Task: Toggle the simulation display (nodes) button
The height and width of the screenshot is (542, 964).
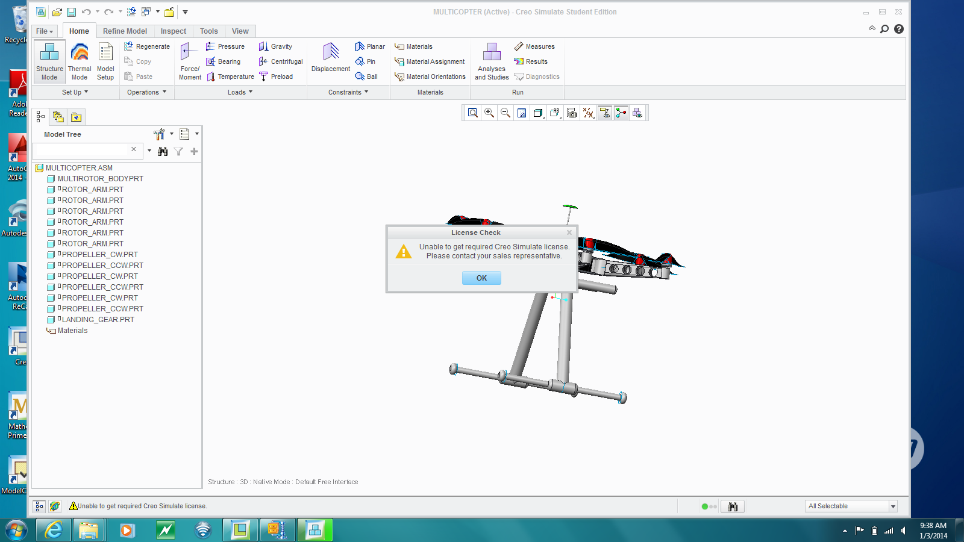Action: coord(621,113)
